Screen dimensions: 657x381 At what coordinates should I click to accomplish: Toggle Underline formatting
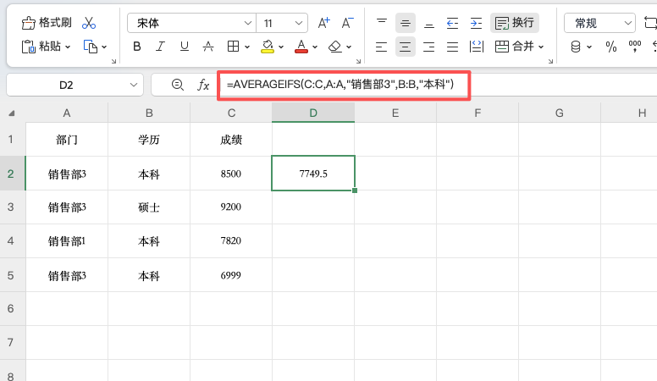point(184,47)
